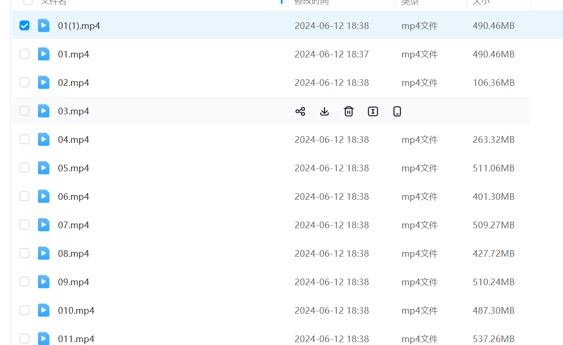Click the phone icon on 03.mp4 row
The height and width of the screenshot is (345, 563).
click(x=397, y=112)
